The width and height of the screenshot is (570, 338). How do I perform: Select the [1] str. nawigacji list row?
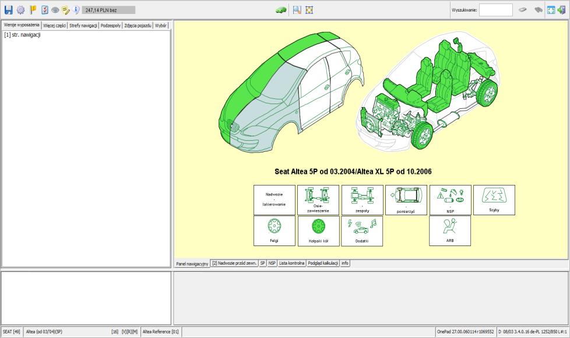(86, 35)
